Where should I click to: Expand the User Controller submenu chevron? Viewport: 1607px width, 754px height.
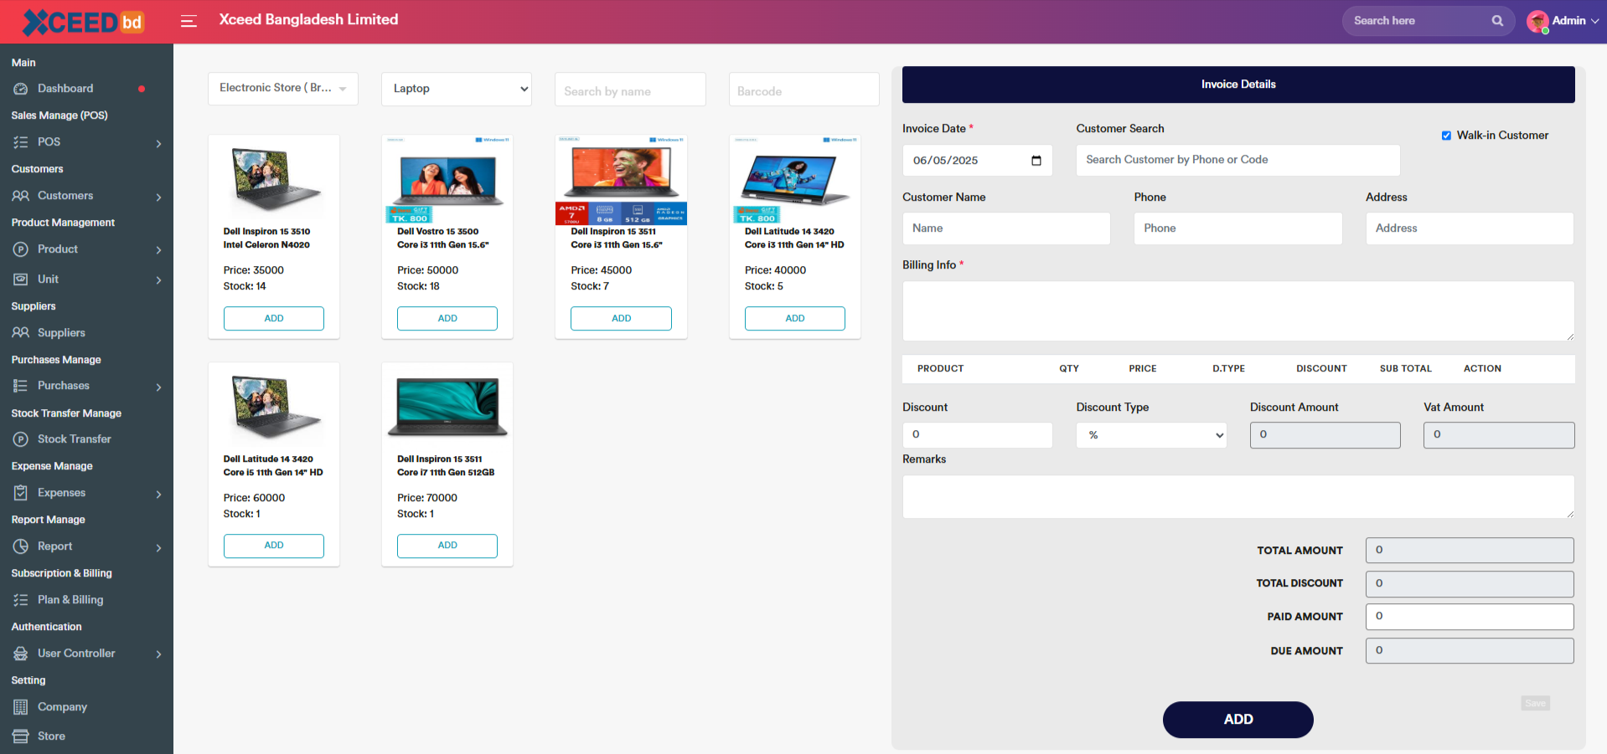(159, 654)
